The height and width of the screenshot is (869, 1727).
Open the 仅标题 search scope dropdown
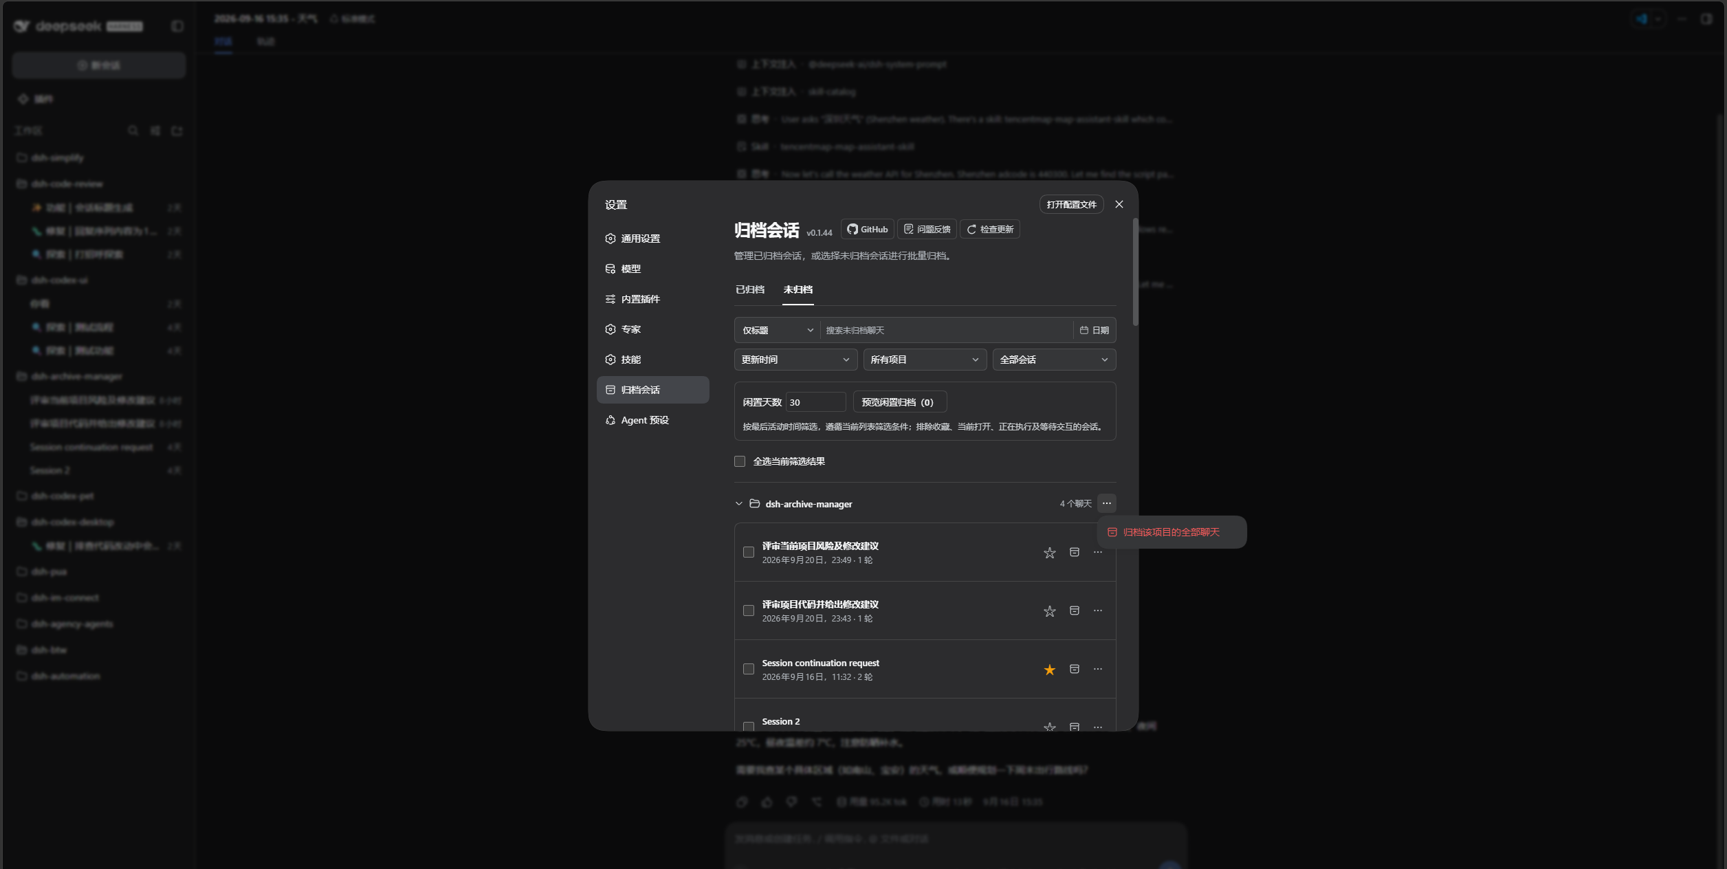(x=777, y=331)
